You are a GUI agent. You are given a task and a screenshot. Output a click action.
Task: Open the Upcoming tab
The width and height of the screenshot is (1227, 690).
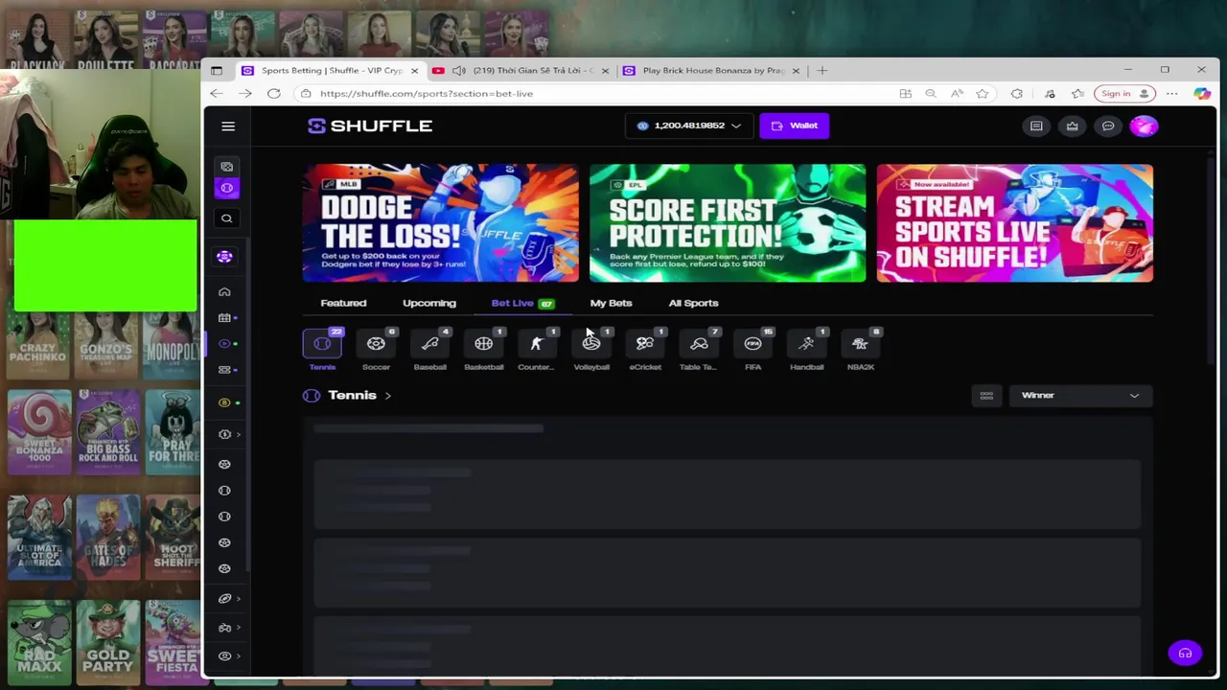coord(429,303)
